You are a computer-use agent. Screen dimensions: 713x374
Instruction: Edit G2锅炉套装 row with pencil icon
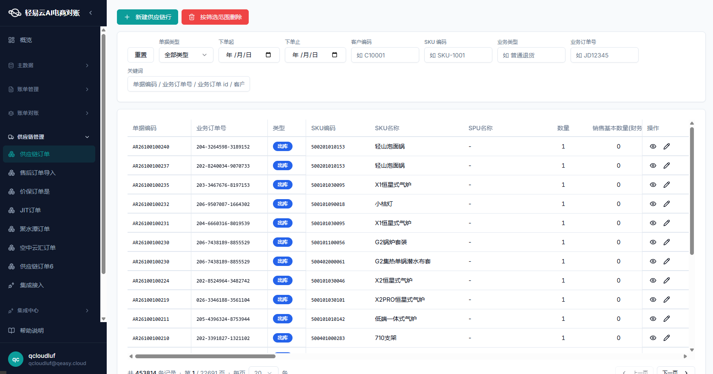point(667,242)
